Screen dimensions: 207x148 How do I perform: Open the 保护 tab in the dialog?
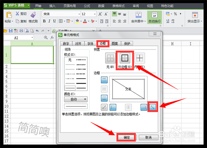[x=127, y=44]
